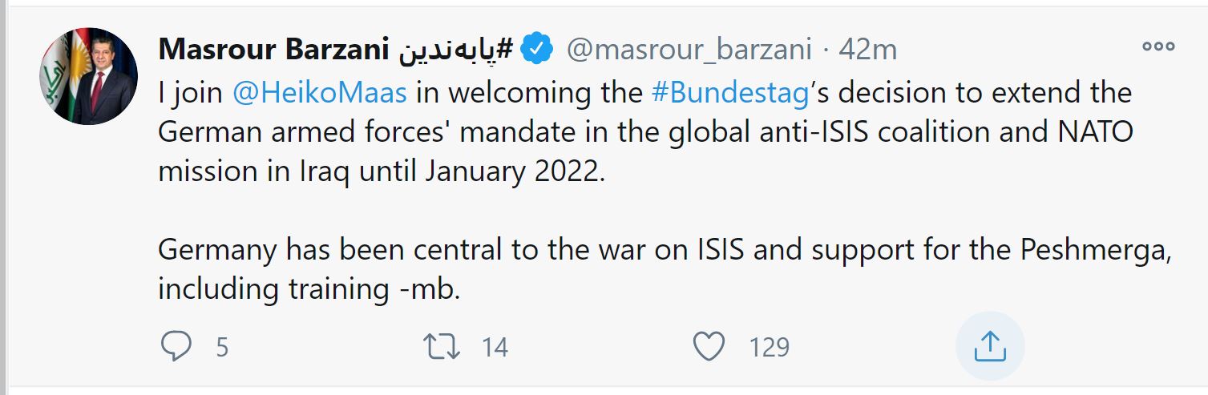
Task: Click the reply count of 5
Action: (x=222, y=347)
